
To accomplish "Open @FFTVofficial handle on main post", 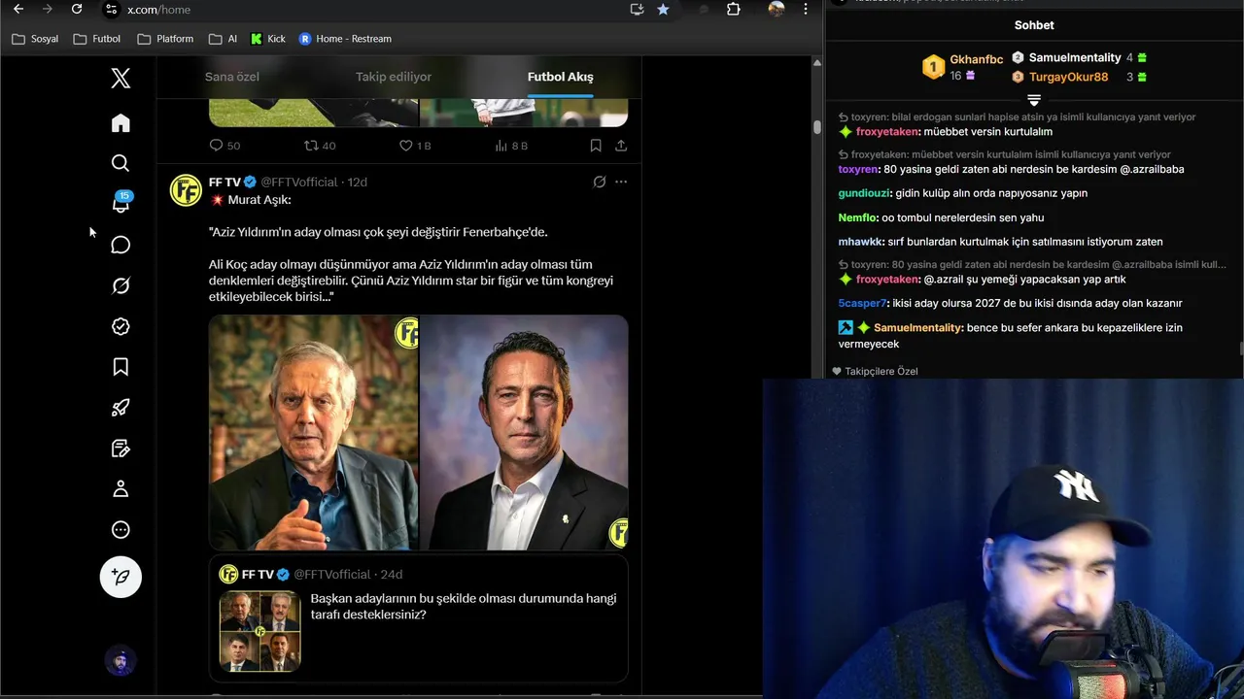I will click(x=298, y=182).
